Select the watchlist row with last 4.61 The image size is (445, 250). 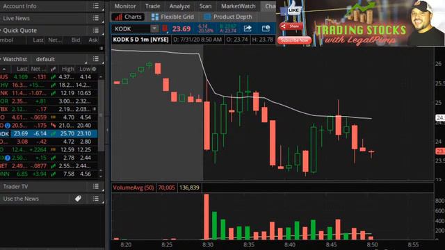(x=49, y=117)
